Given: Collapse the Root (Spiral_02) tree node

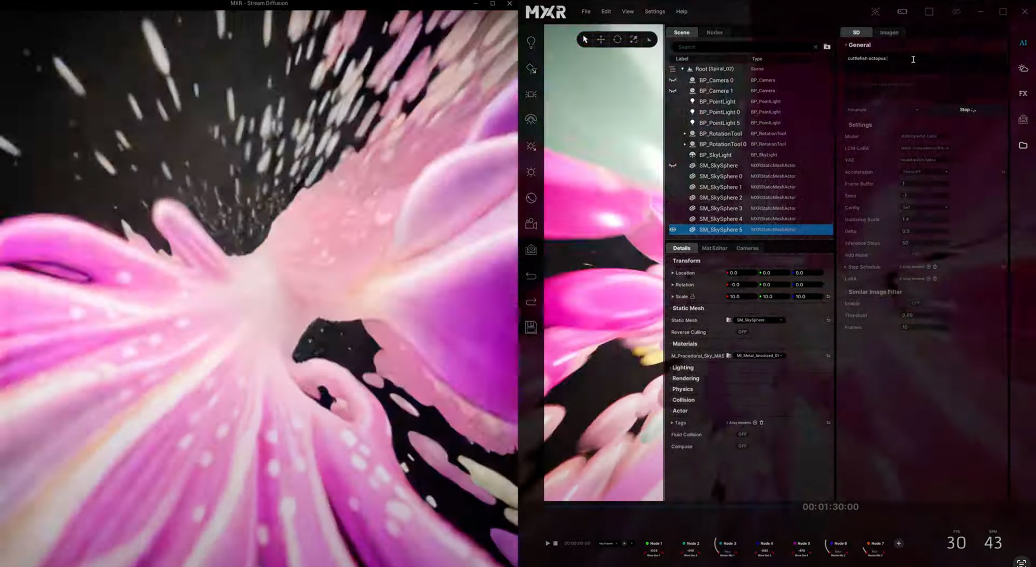Looking at the screenshot, I should (682, 69).
